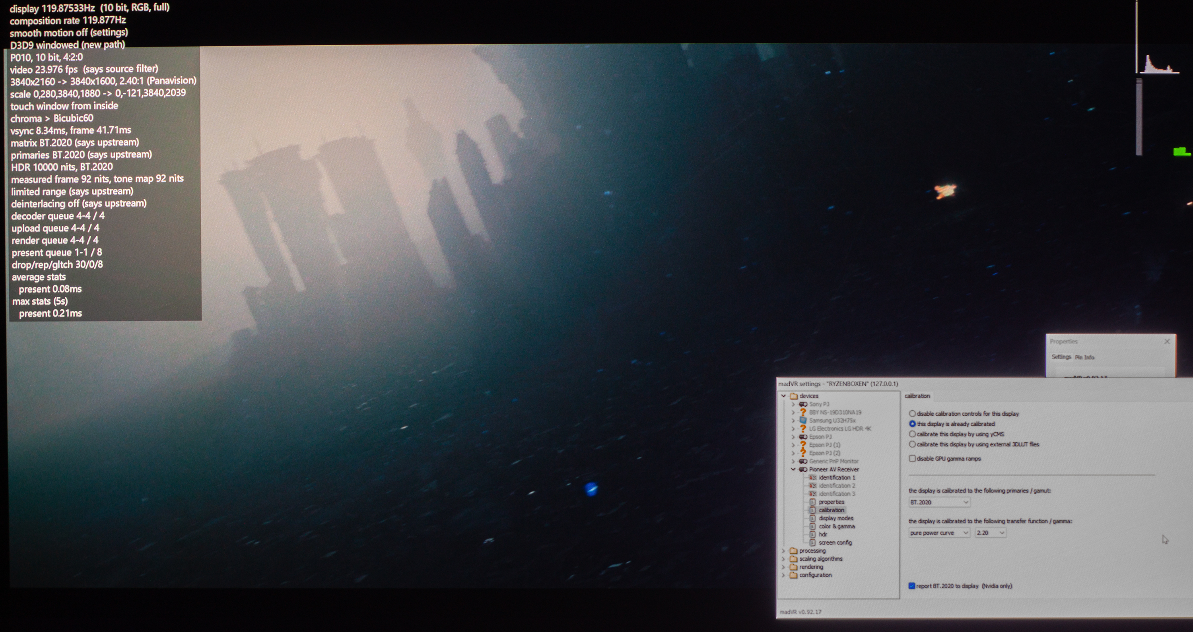Click the hdr page icon

coord(812,534)
